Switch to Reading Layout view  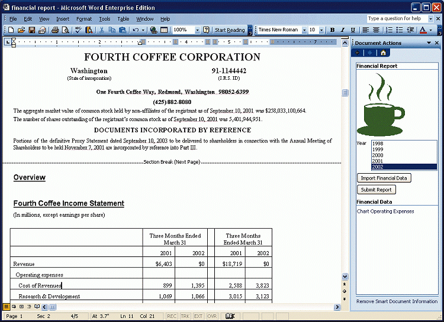click(37, 307)
